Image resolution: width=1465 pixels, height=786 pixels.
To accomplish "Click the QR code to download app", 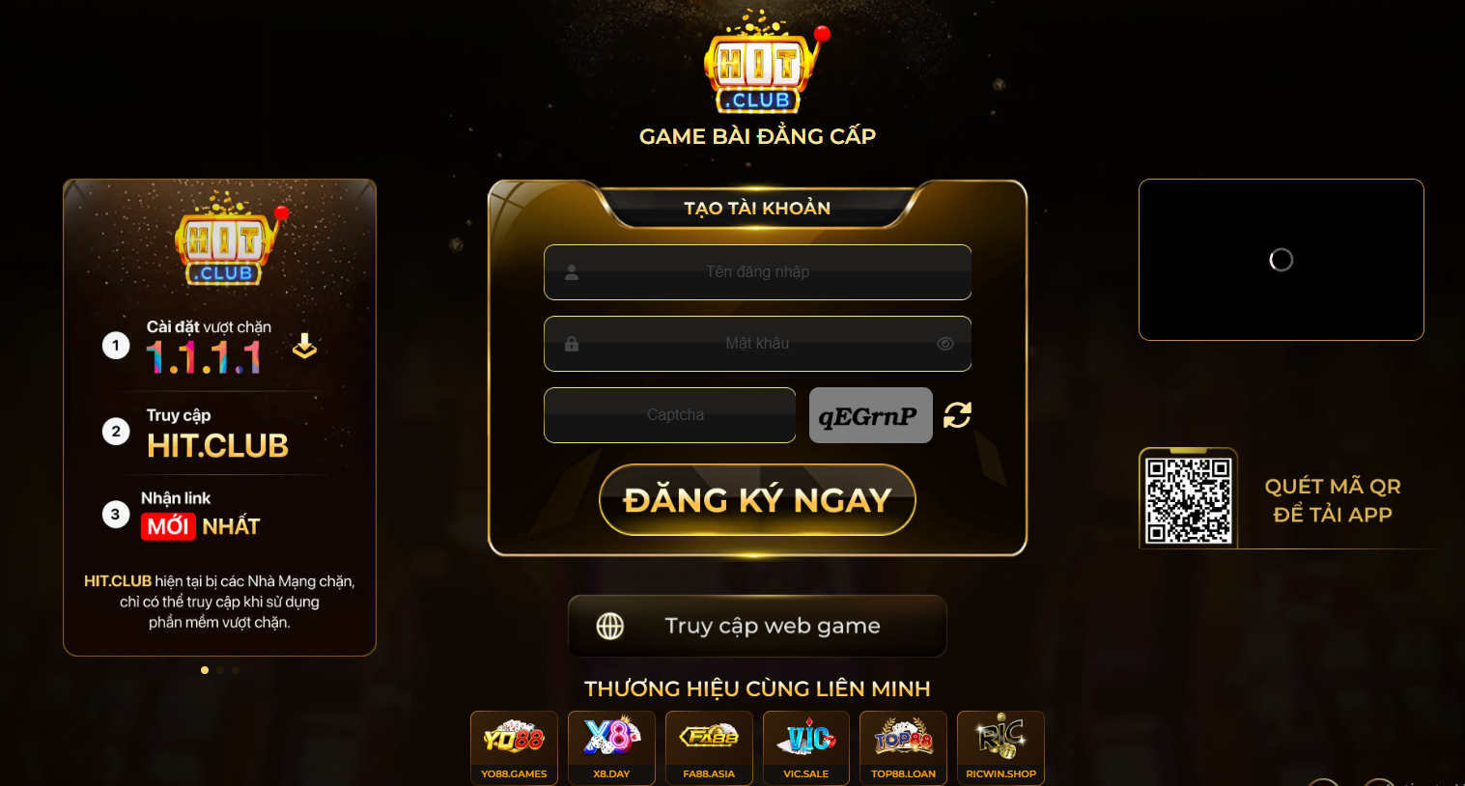I will [x=1188, y=500].
